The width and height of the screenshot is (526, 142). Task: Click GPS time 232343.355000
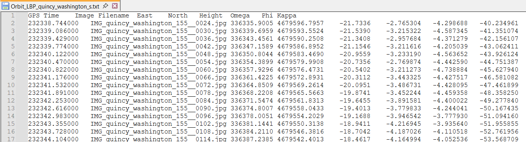[53, 124]
